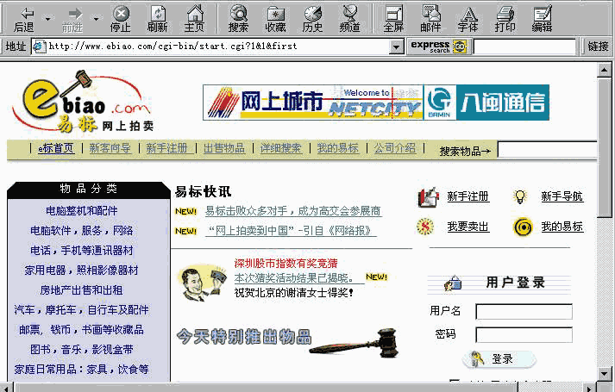Image resolution: width=615 pixels, height=392 pixels.
Task: Switch to fullscreen (全屏) mode
Action: [393, 18]
